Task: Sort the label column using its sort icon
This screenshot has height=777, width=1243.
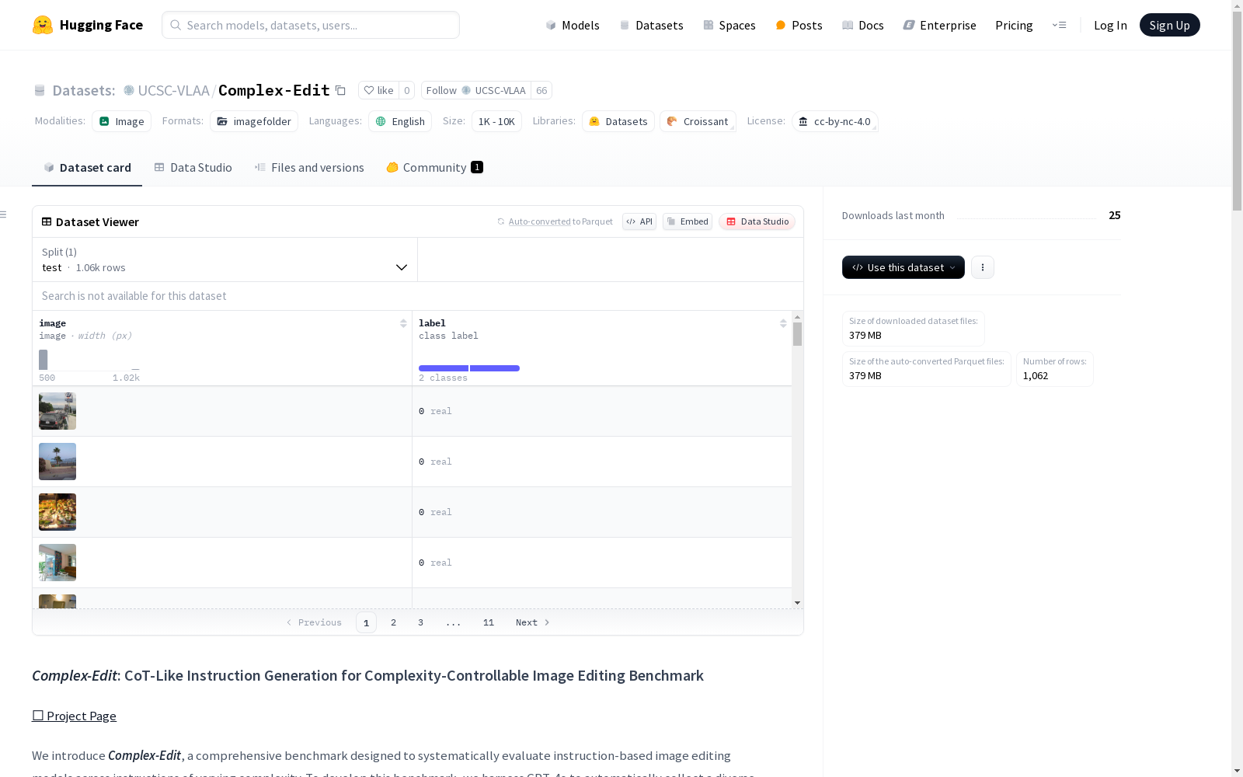Action: coord(783,323)
